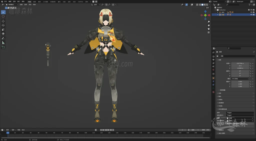
Task: Open the object interaction mode dropdown
Action: [12, 5]
